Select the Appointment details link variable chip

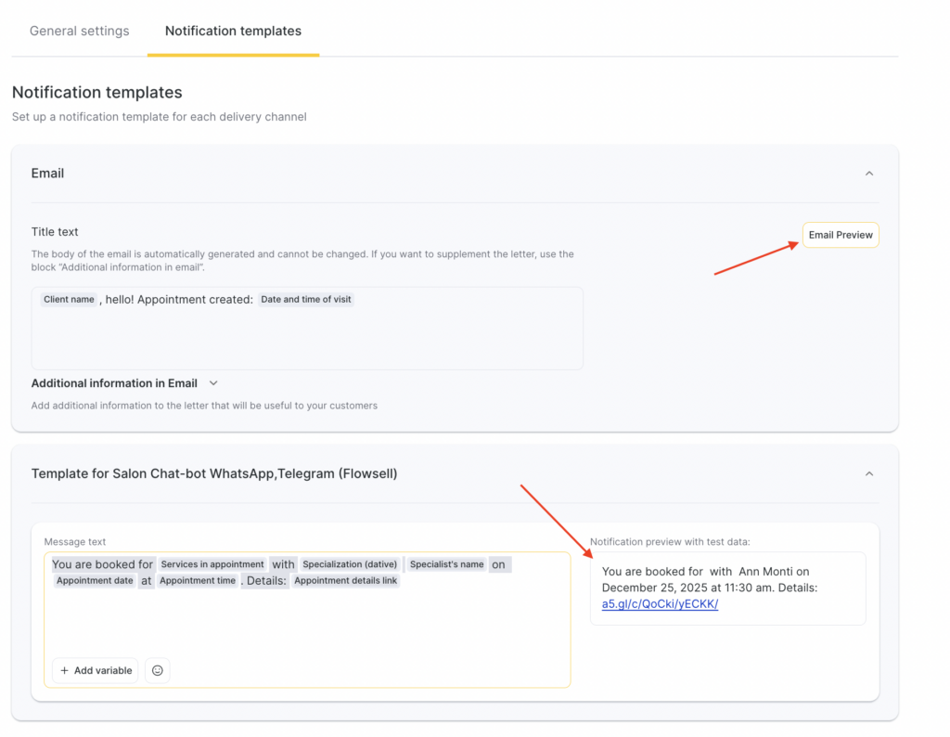point(346,581)
